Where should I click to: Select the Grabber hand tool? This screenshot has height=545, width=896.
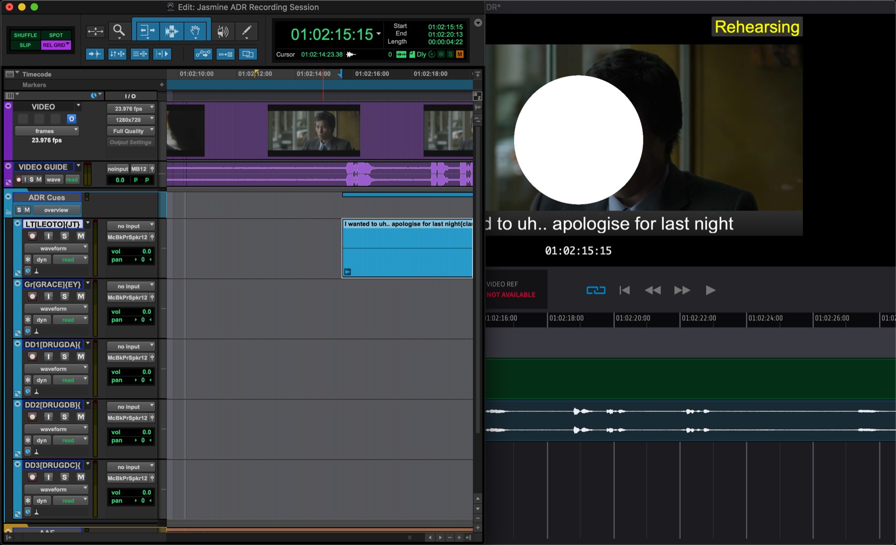(196, 31)
